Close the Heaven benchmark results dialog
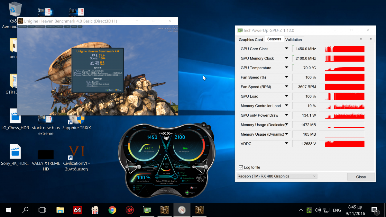Image resolution: width=386 pixels, height=217 pixels. tap(118, 90)
